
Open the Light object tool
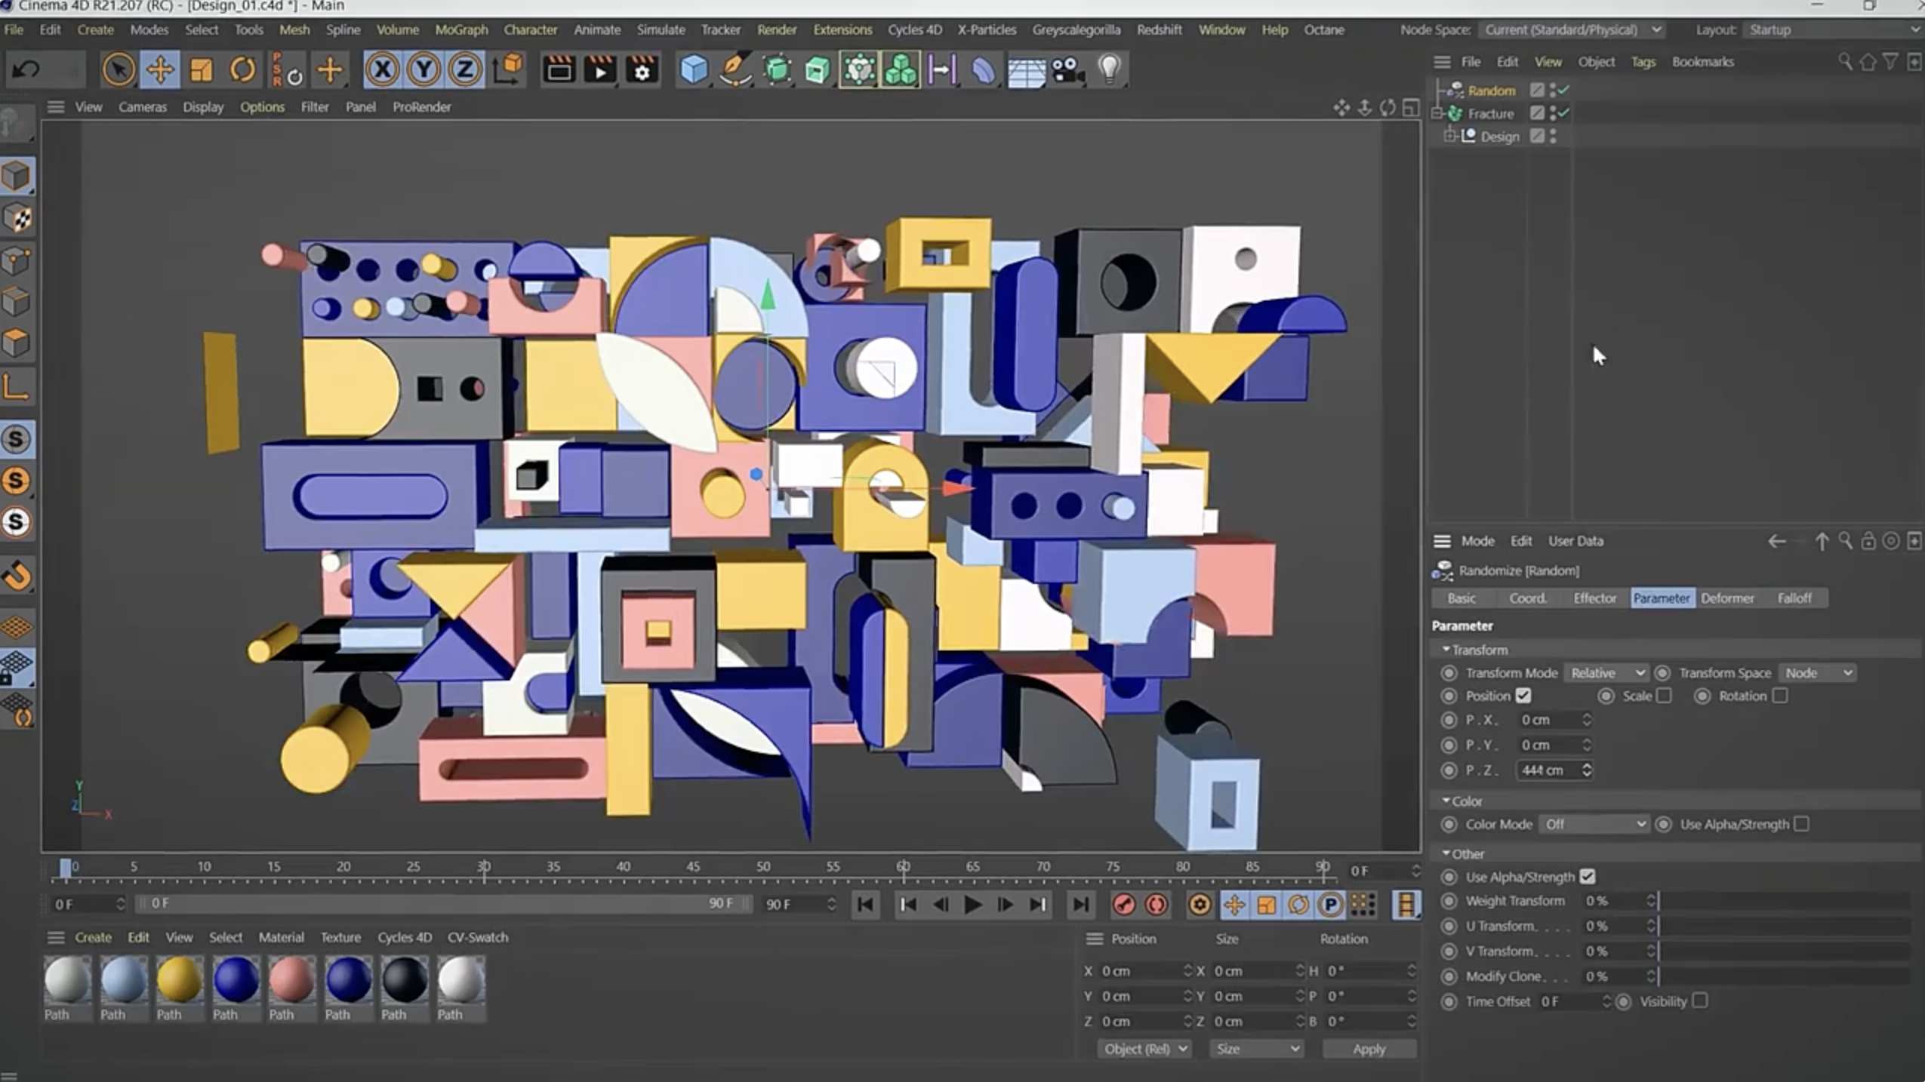point(1108,69)
